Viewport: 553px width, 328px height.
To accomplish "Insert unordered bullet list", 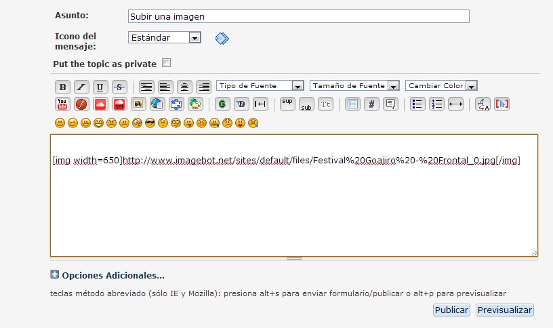I will point(418,104).
